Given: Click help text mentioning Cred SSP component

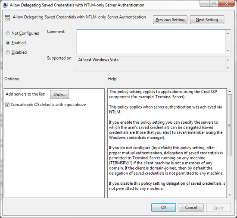Looking at the screenshot, I should pos(163,94).
